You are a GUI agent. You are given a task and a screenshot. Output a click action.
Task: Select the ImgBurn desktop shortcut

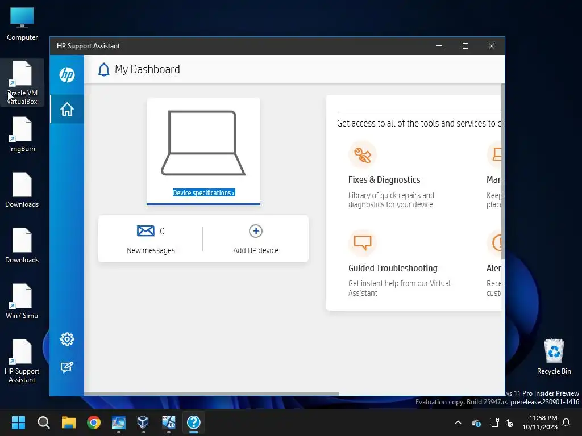point(22,134)
